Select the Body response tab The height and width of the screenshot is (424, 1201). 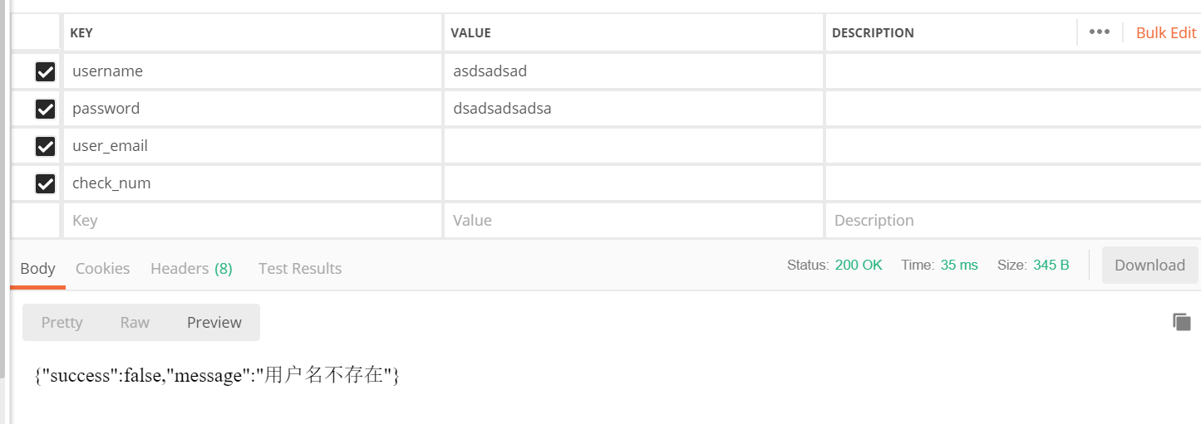coord(37,268)
